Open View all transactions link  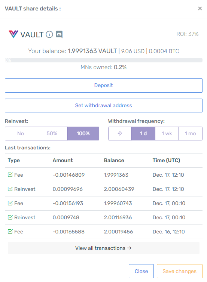(104, 248)
